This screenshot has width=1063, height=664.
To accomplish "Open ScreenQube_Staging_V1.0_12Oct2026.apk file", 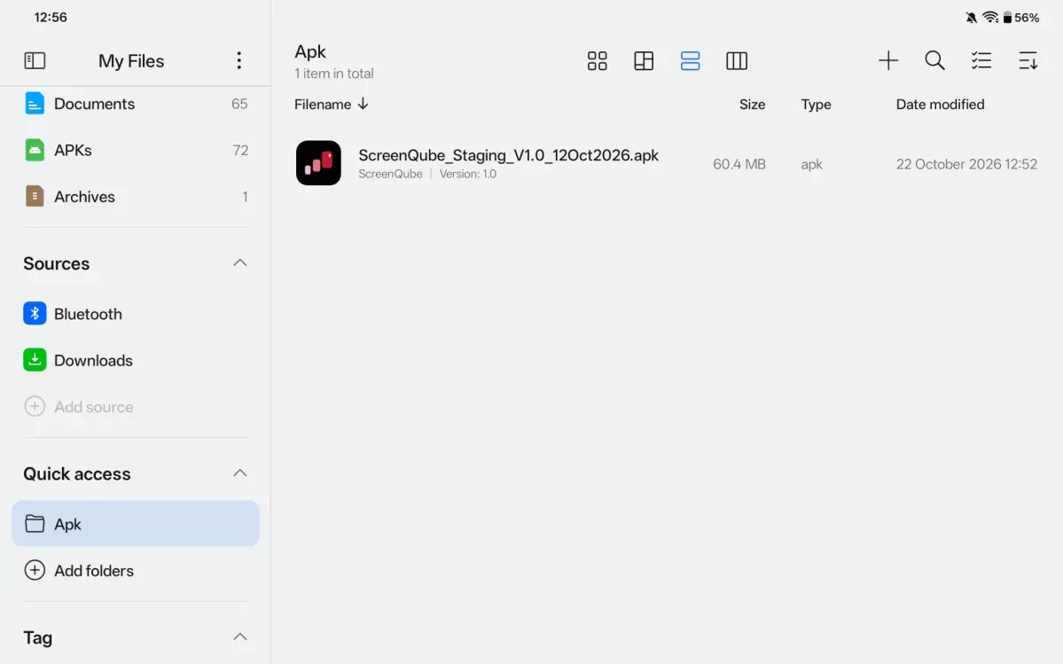I will pyautogui.click(x=508, y=155).
